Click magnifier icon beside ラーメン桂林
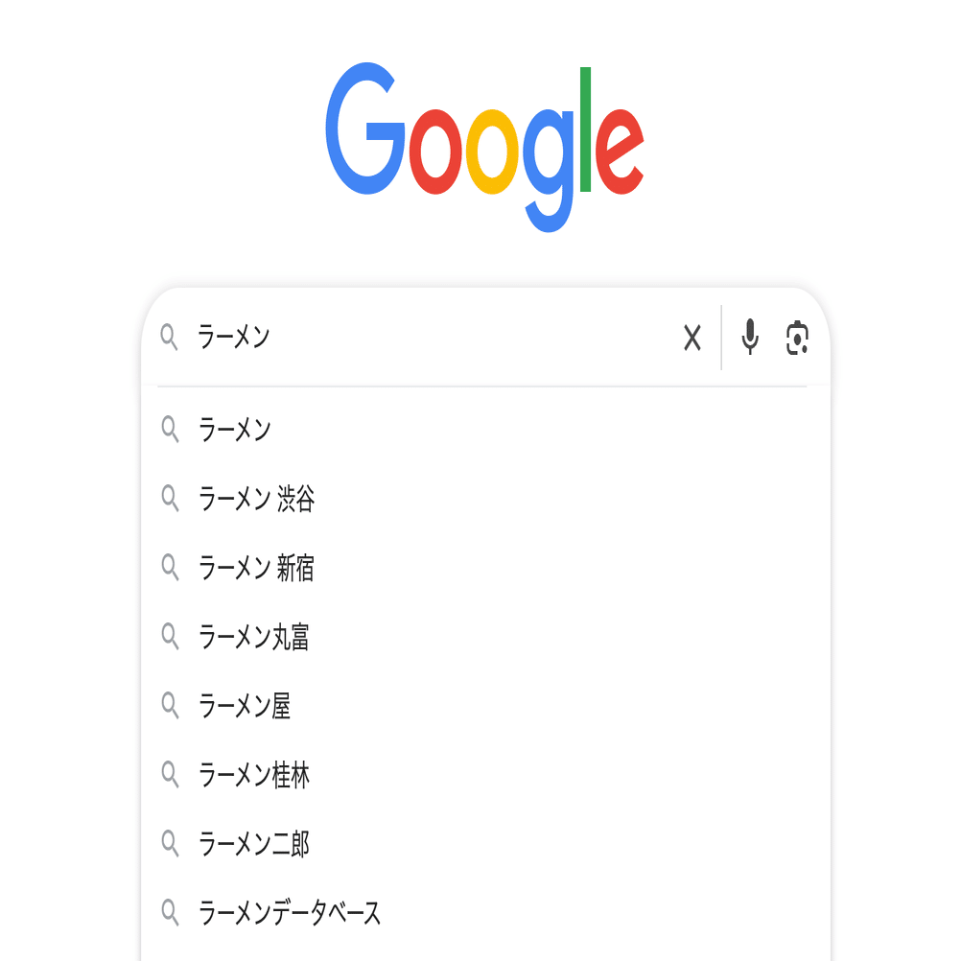The width and height of the screenshot is (961, 961). (x=171, y=775)
